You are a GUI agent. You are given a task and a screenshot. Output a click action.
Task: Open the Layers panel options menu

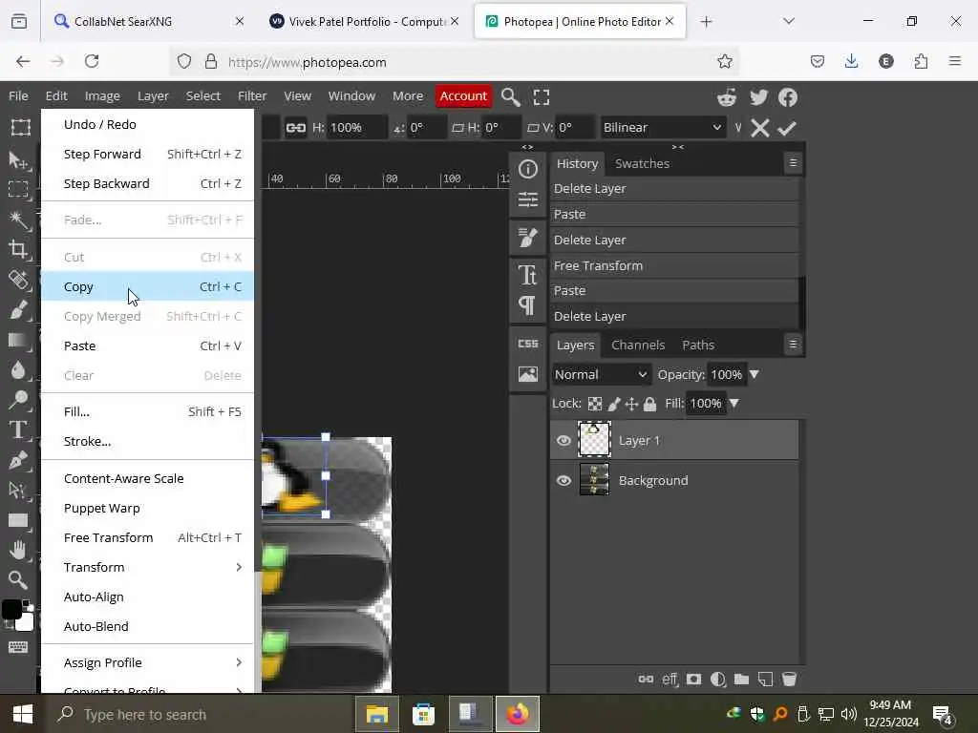(x=793, y=344)
